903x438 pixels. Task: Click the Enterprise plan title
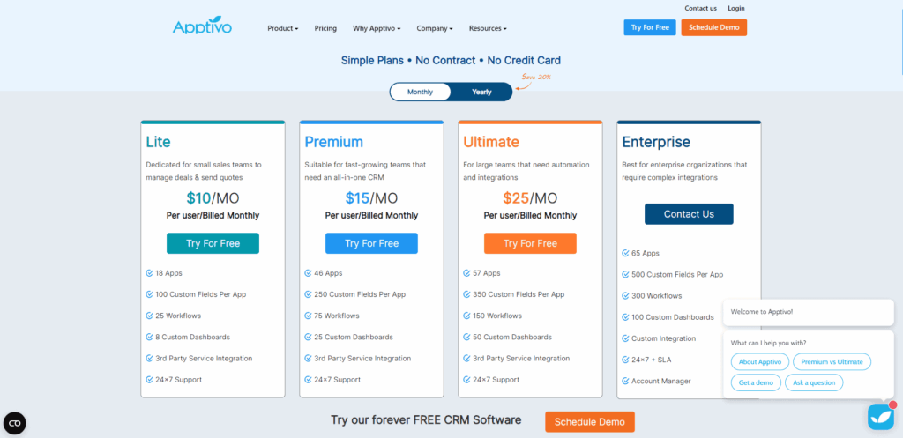(x=656, y=142)
